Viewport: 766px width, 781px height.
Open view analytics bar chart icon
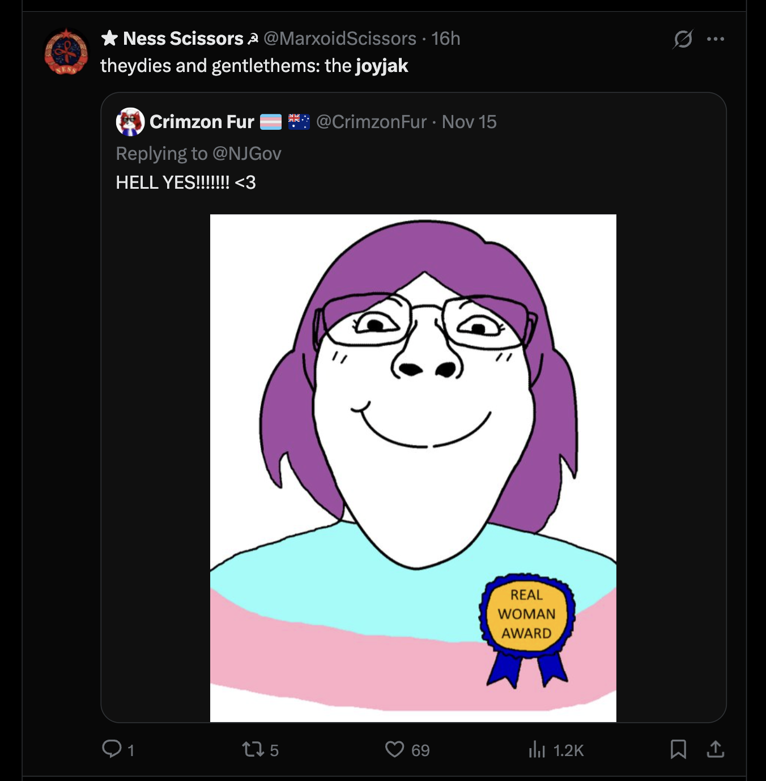pyautogui.click(x=537, y=750)
